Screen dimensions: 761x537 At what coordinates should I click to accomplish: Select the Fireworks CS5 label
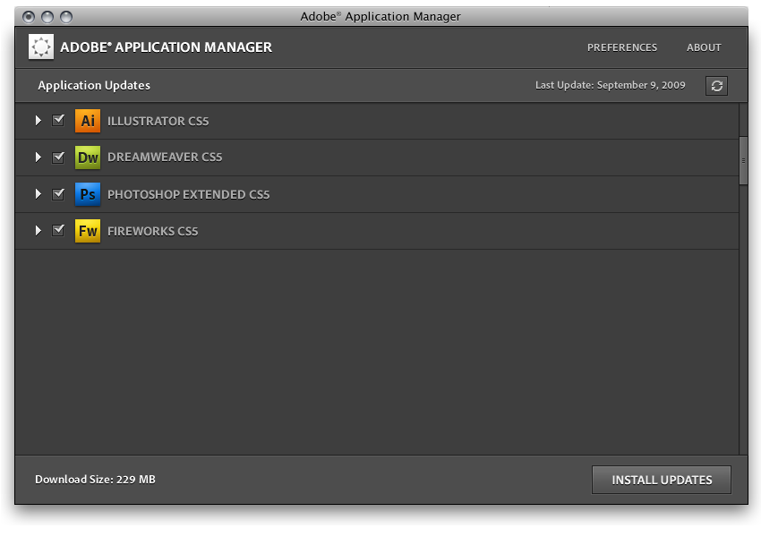(152, 232)
